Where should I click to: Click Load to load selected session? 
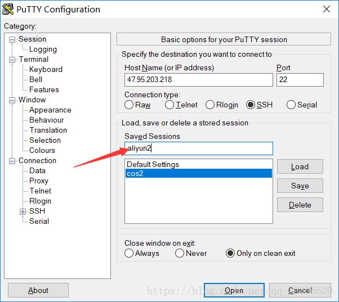click(300, 166)
